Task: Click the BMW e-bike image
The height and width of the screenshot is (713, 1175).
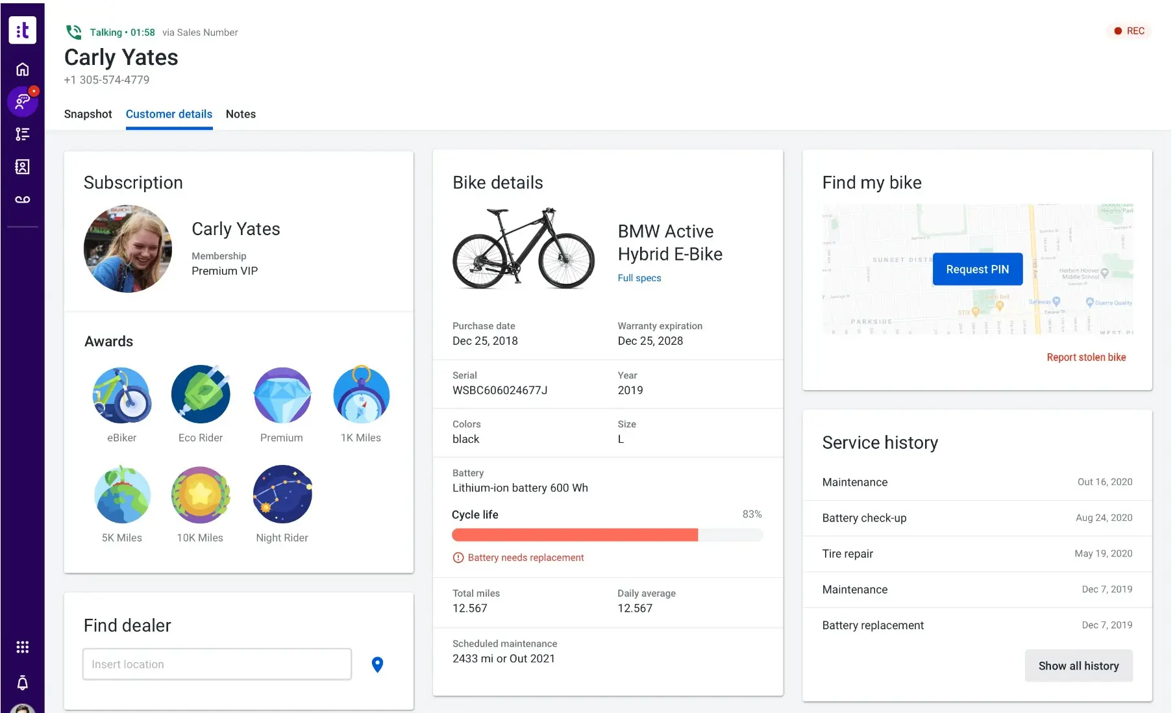Action: [523, 248]
